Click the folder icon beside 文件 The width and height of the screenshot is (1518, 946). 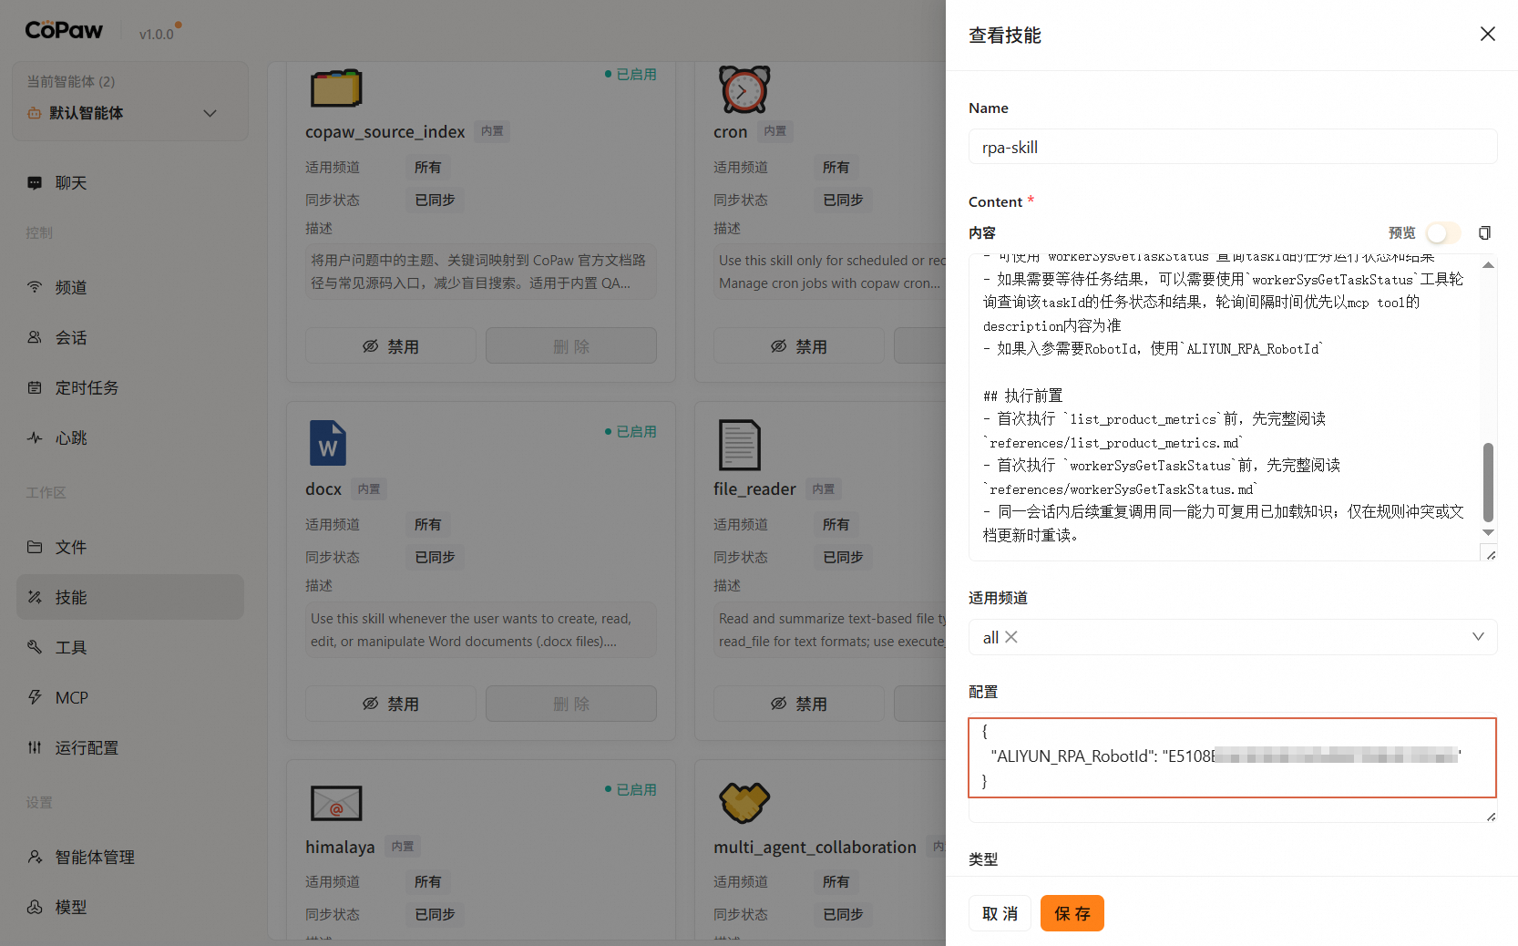coord(35,547)
